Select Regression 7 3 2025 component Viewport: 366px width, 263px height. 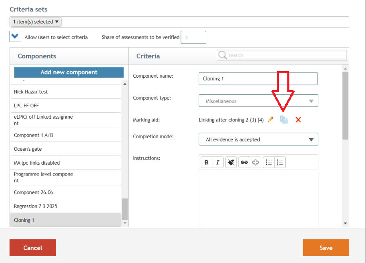click(x=66, y=206)
